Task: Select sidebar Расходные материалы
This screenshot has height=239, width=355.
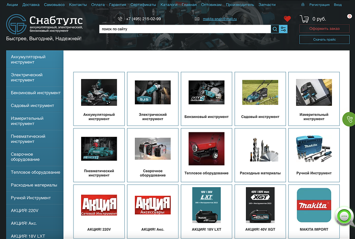Action: [35, 185]
